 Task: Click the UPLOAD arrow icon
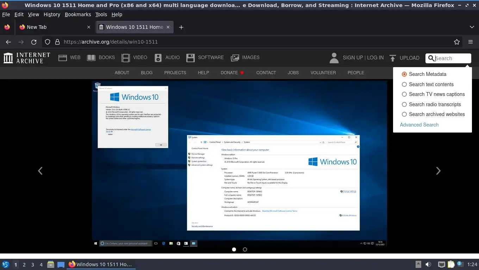coord(393,58)
